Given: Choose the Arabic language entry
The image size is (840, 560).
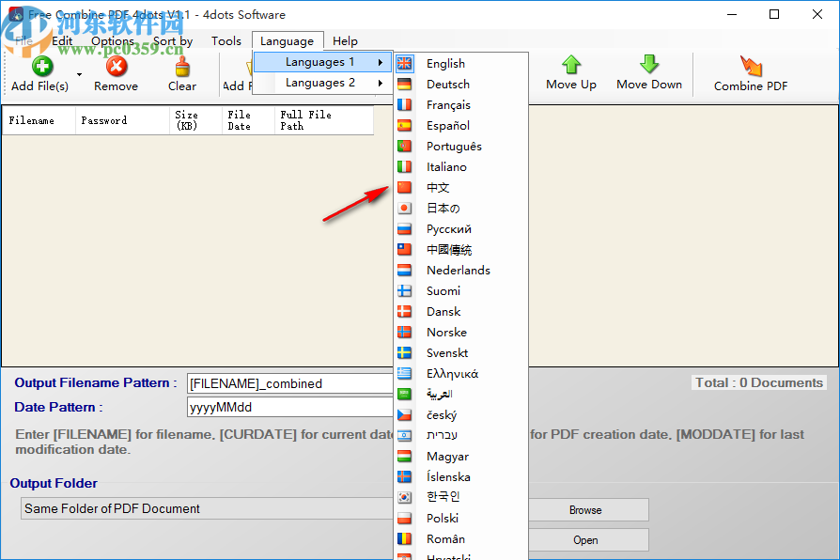Looking at the screenshot, I should 460,394.
